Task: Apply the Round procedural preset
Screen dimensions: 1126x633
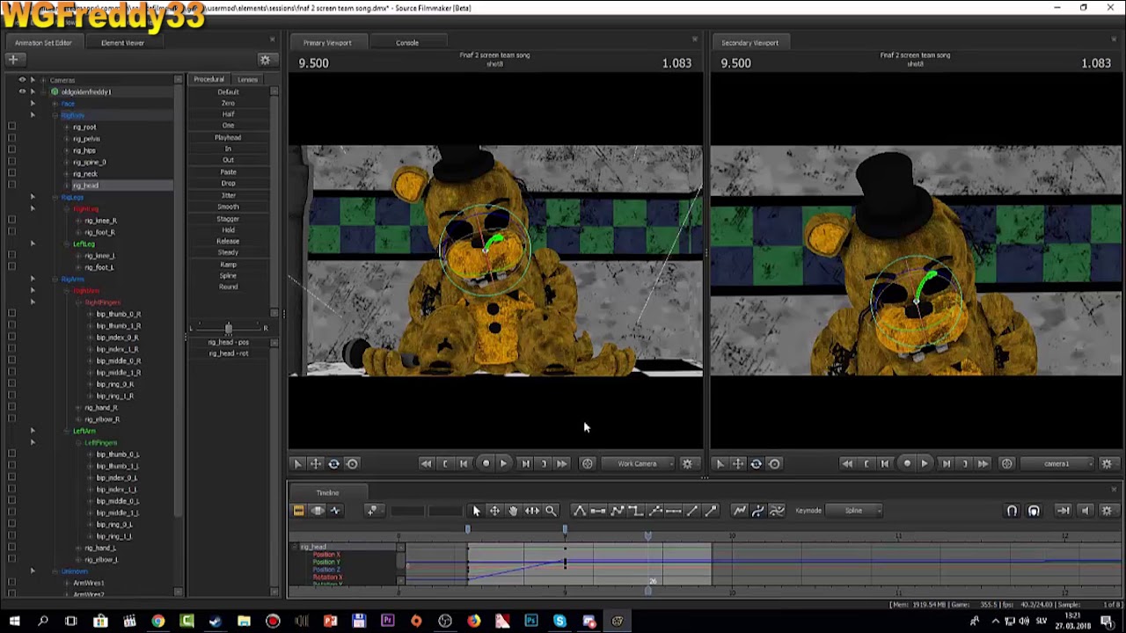Action: coord(228,287)
